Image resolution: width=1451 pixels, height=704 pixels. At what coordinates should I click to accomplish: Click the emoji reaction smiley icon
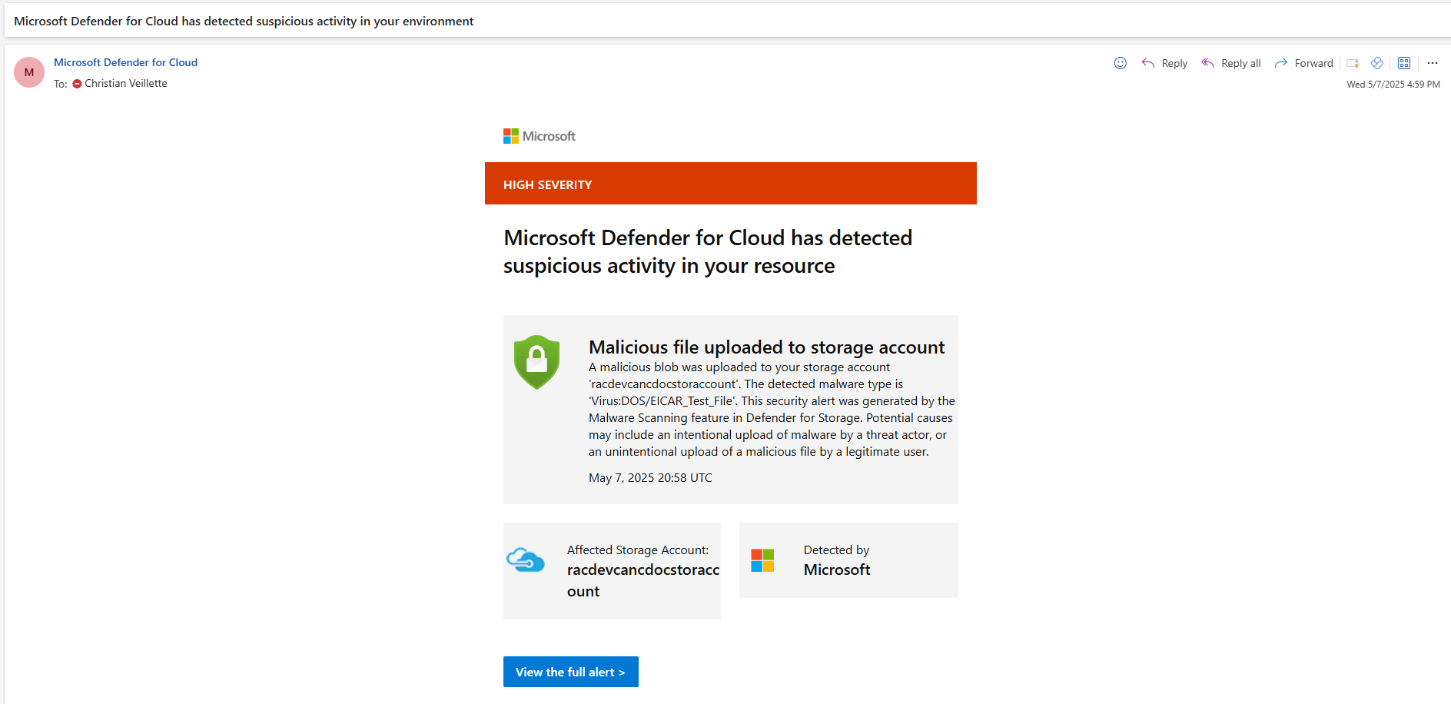(x=1121, y=63)
